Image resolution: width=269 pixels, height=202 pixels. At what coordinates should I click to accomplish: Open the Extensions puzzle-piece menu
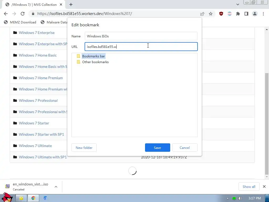pos(238,14)
